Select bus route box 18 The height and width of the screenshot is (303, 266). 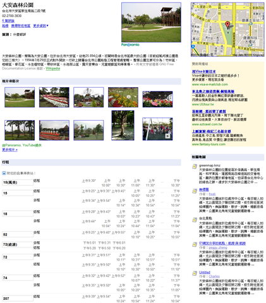tap(18, 214)
